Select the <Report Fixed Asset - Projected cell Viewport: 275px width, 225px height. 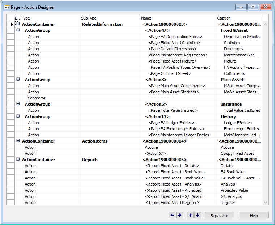pyautogui.click(x=179, y=190)
